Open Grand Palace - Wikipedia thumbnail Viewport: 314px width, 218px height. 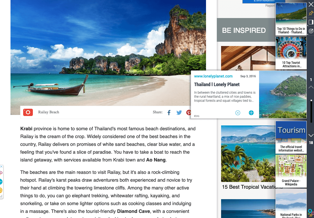(x=291, y=171)
